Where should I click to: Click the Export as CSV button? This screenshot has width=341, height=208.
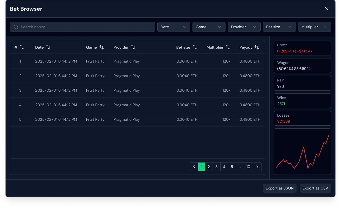click(315, 188)
